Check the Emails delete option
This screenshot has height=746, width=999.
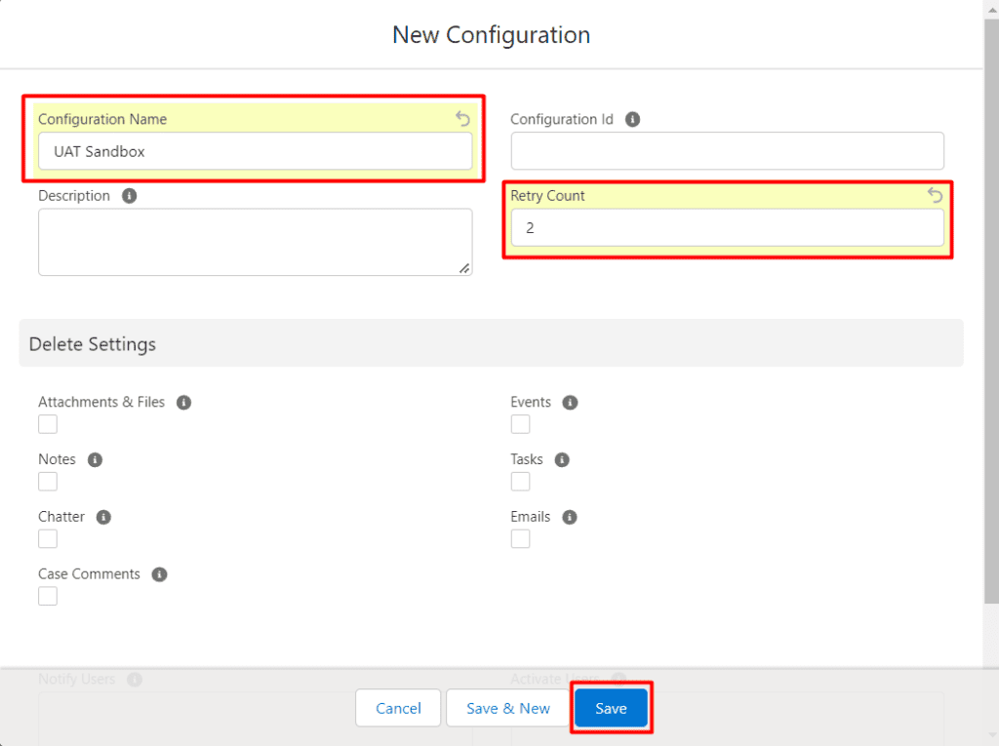(x=521, y=539)
